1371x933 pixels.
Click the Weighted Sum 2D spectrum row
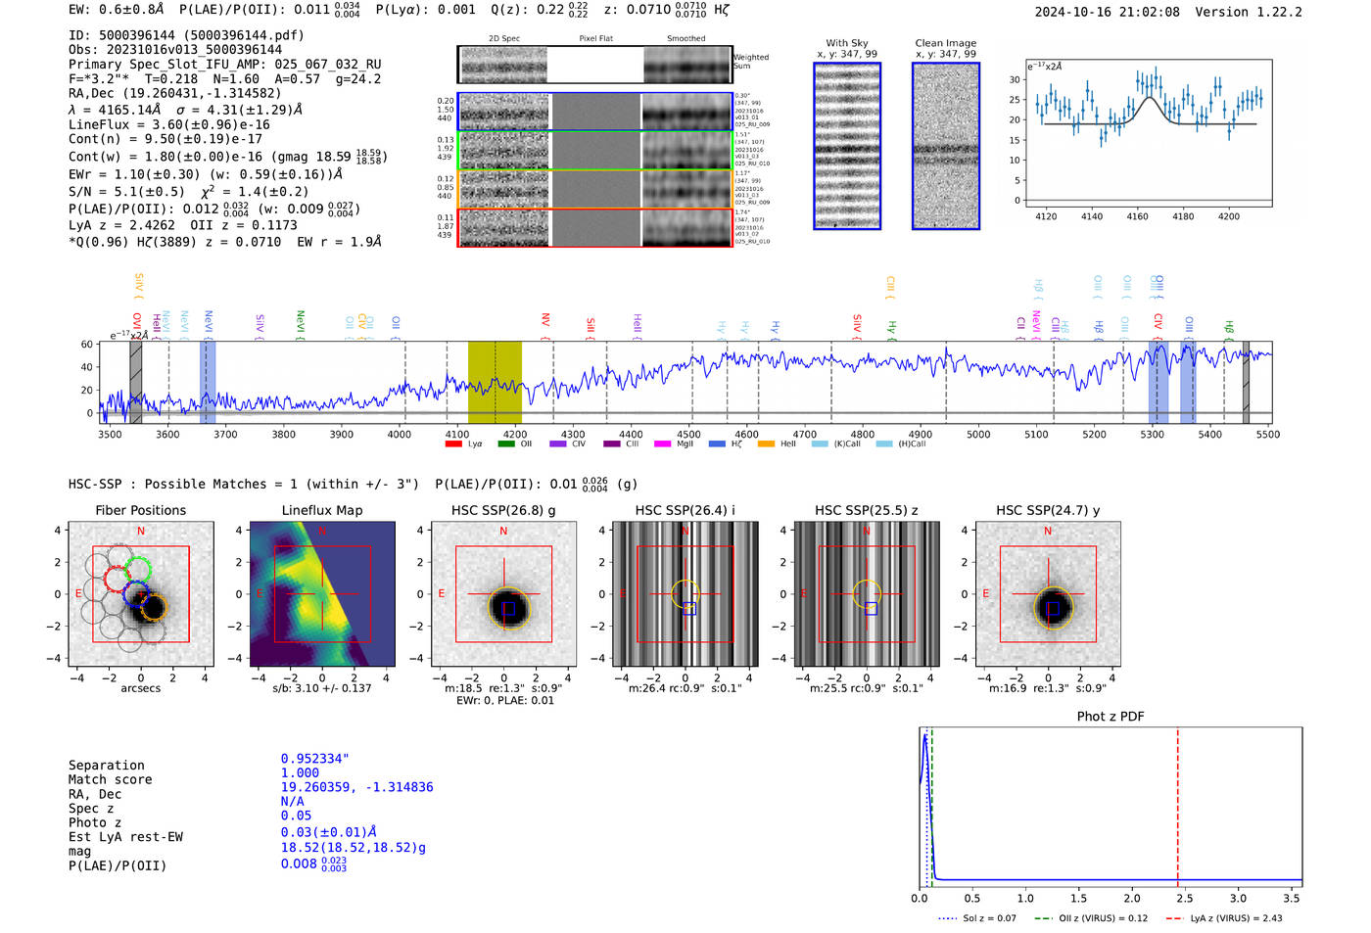595,65
